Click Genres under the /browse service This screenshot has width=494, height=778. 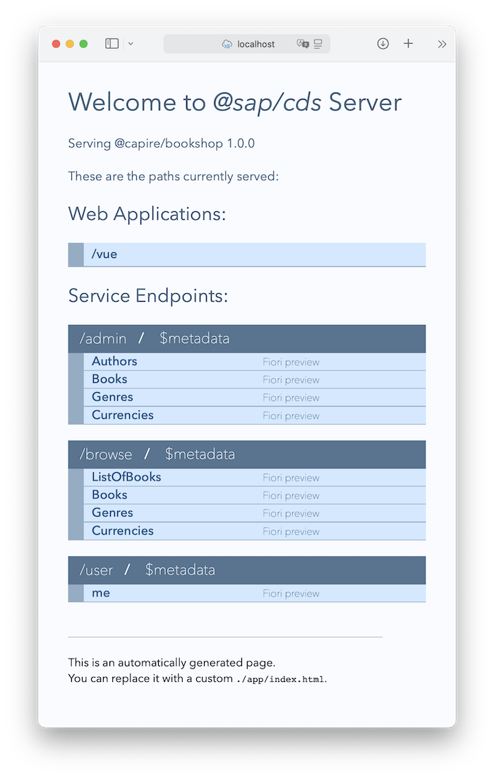coord(113,512)
